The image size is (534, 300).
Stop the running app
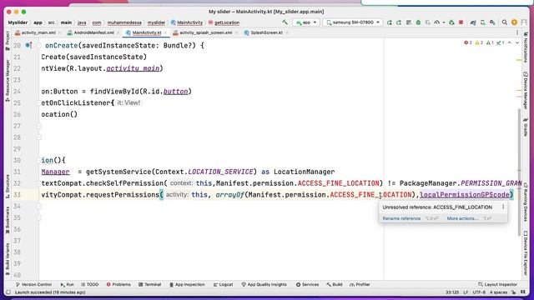pos(461,22)
